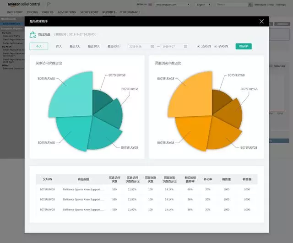
Task: Select the 子ASIN radio button
Action: pos(216,46)
